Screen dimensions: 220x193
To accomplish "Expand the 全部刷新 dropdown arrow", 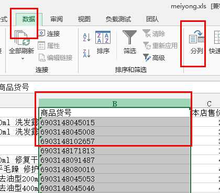I will coord(23,59).
